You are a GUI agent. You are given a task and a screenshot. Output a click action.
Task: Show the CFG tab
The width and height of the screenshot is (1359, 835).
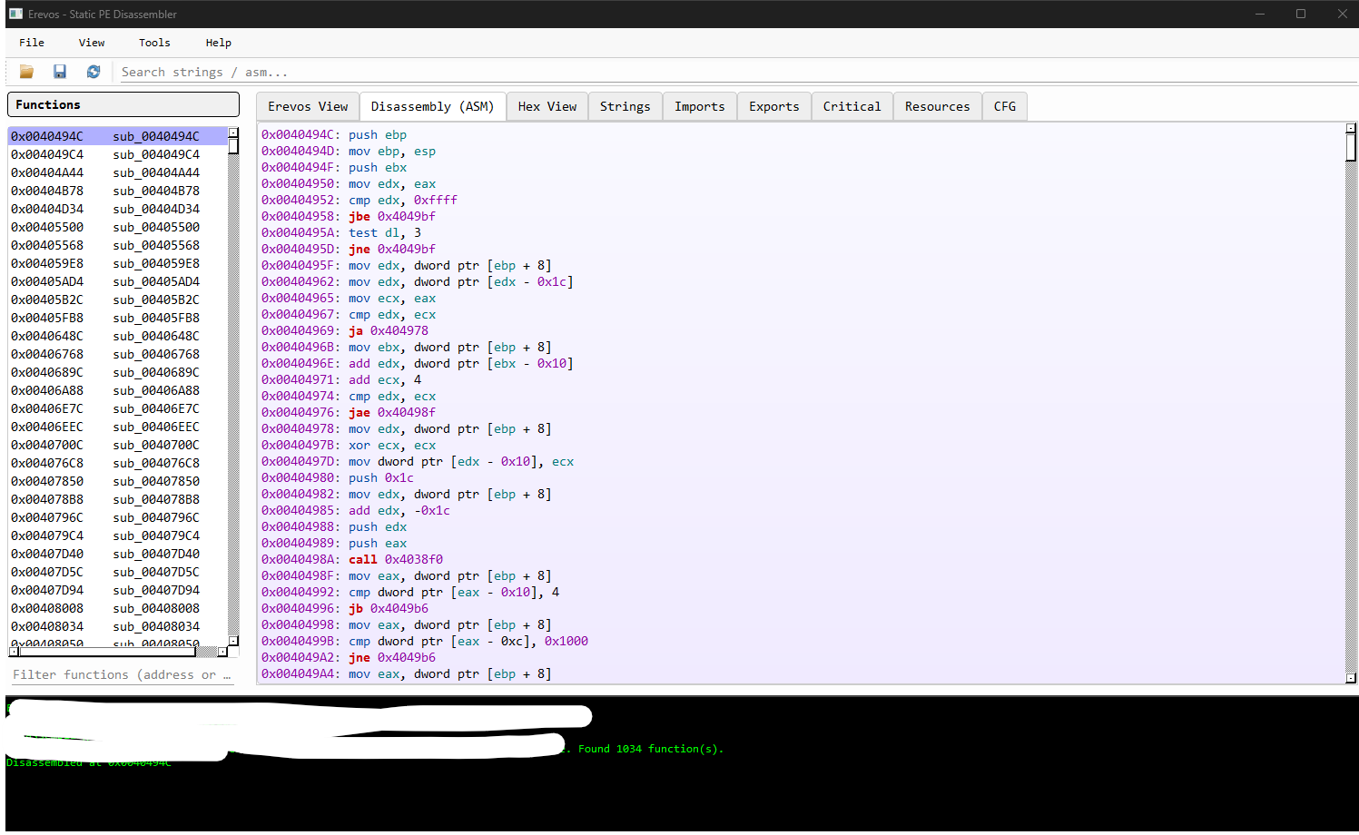[1005, 106]
